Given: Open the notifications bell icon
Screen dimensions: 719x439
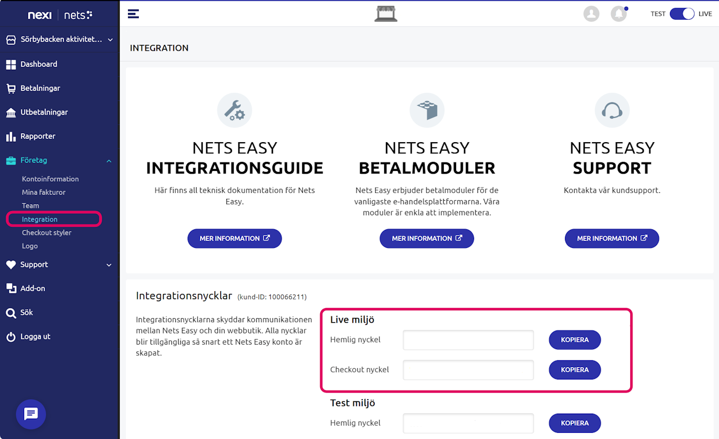Looking at the screenshot, I should (618, 13).
